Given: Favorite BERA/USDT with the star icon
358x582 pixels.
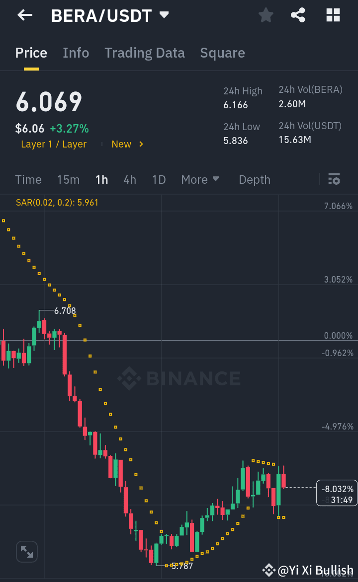Looking at the screenshot, I should (266, 15).
